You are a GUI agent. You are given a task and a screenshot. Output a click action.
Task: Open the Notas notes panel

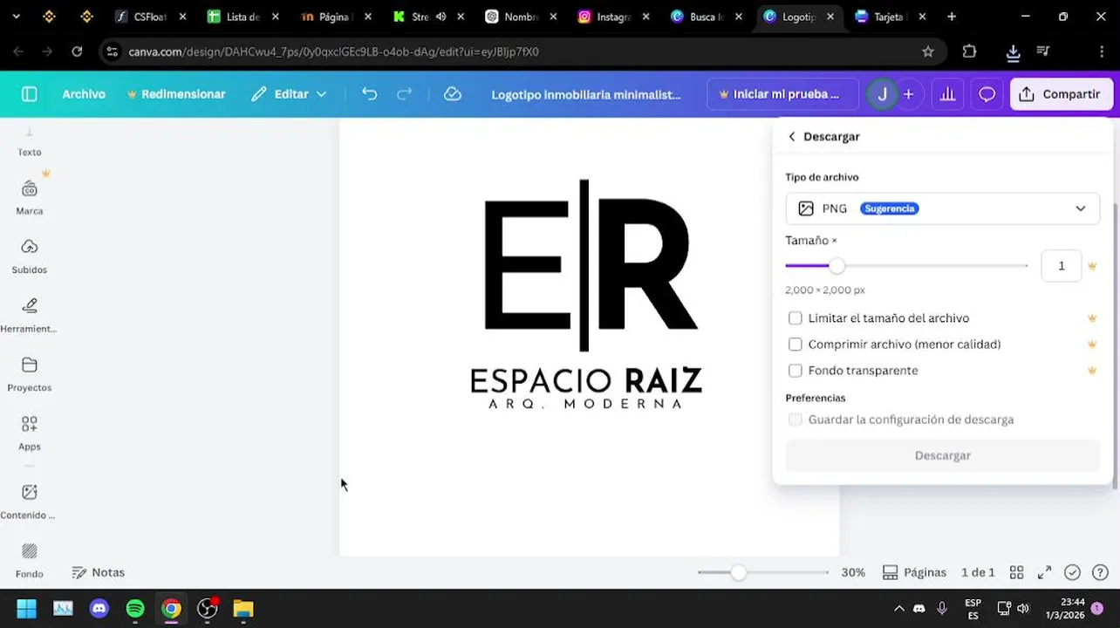click(x=99, y=572)
